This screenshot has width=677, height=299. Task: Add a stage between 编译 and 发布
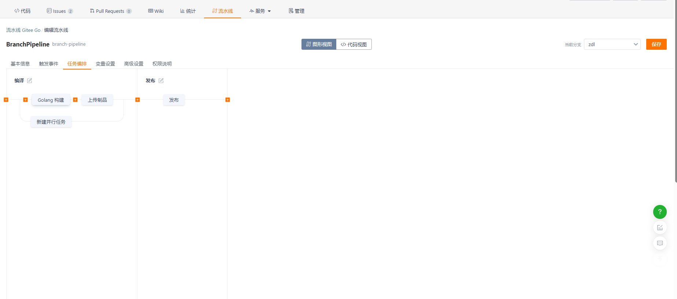tap(137, 100)
